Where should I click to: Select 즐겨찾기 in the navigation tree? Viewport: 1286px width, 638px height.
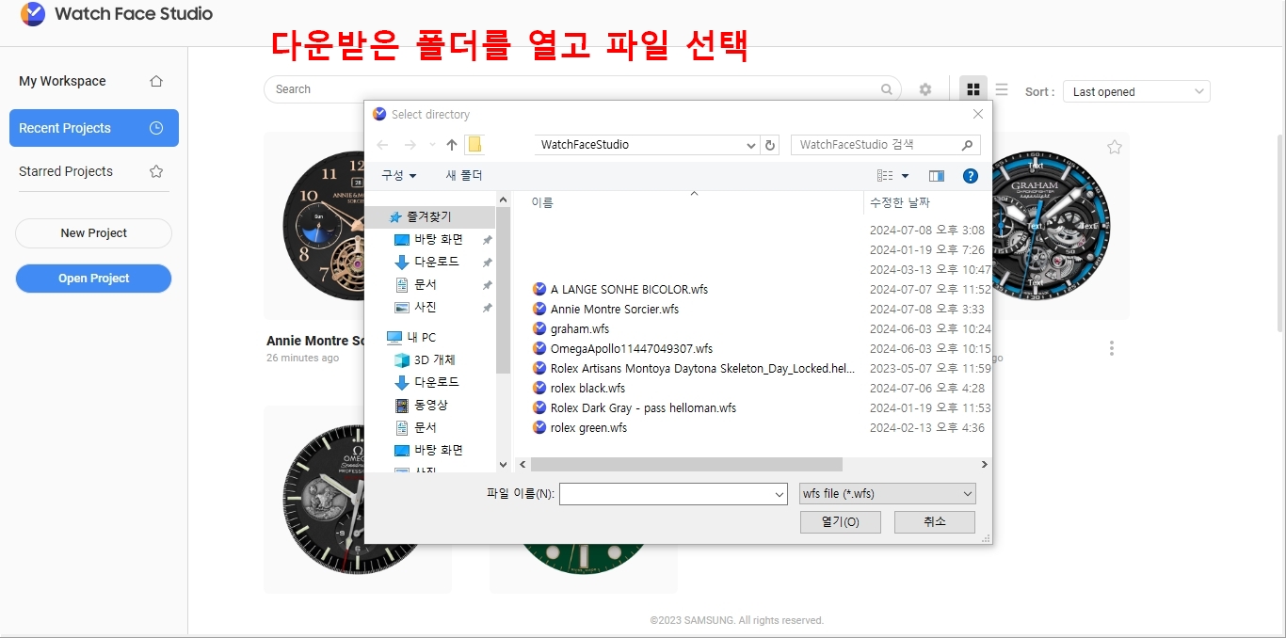coord(420,216)
